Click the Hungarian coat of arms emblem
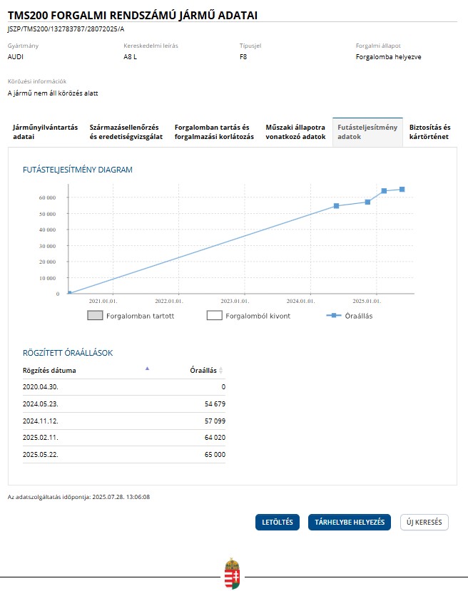Image resolution: width=468 pixels, height=591 pixels. (x=233, y=573)
